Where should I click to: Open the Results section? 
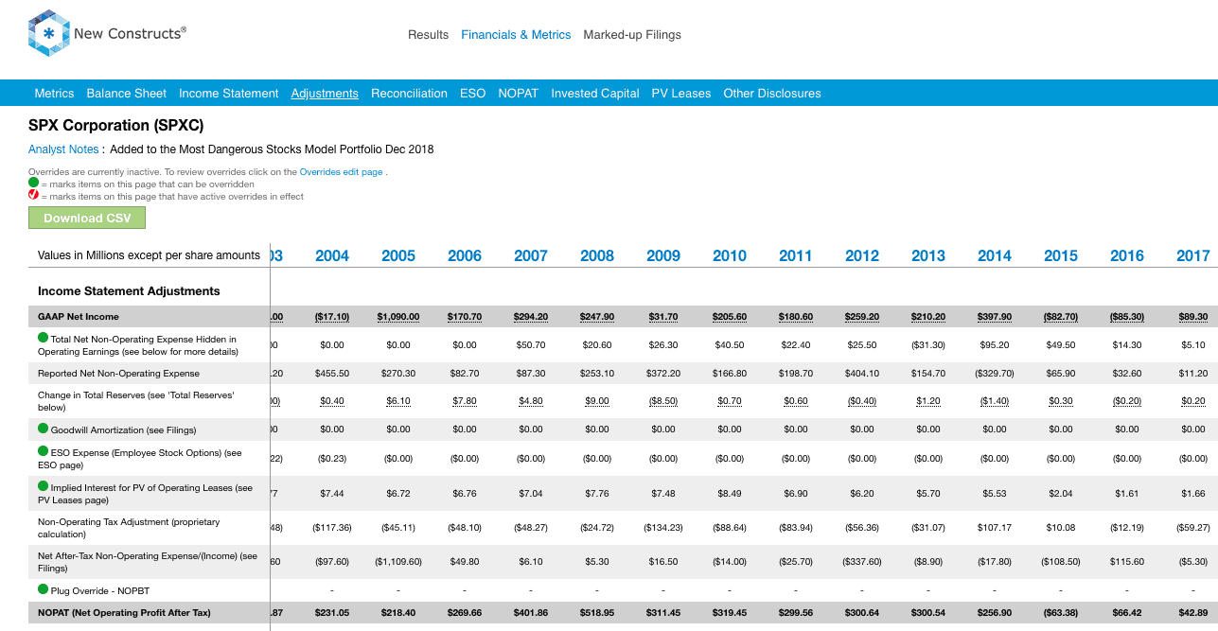tap(428, 34)
